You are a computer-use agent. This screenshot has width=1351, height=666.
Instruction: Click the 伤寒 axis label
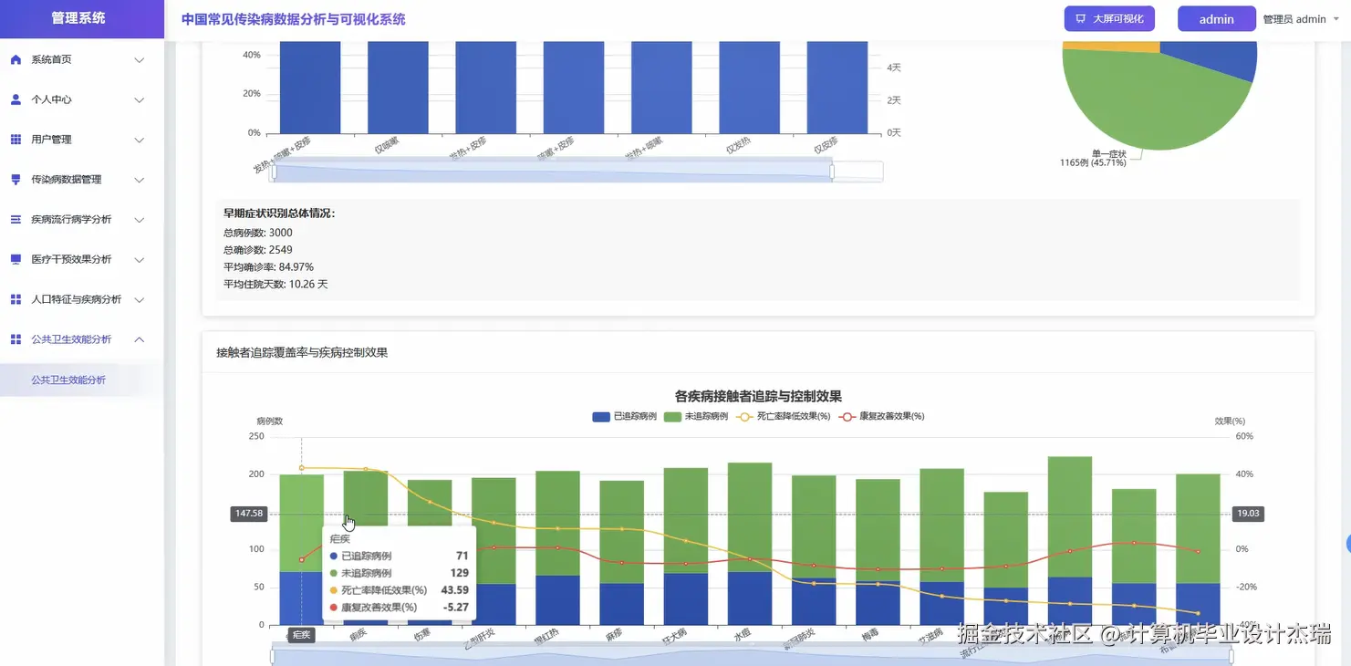click(421, 634)
